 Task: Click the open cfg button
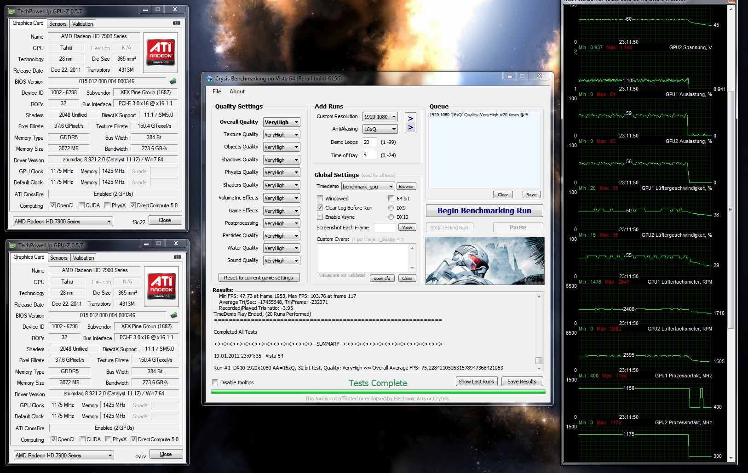pyautogui.click(x=382, y=278)
